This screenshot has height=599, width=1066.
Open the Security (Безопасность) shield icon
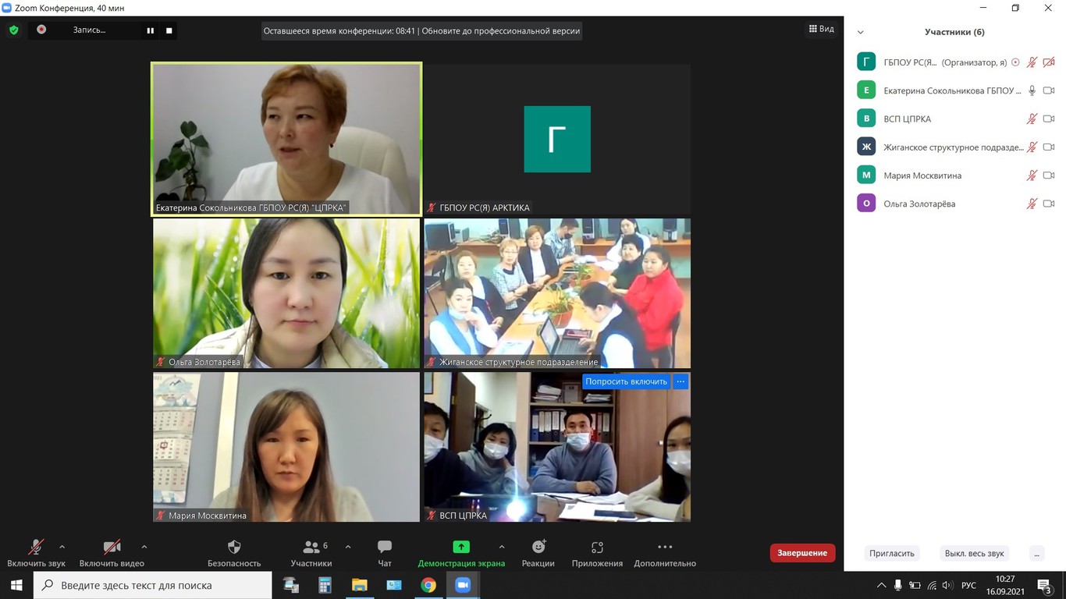click(233, 548)
